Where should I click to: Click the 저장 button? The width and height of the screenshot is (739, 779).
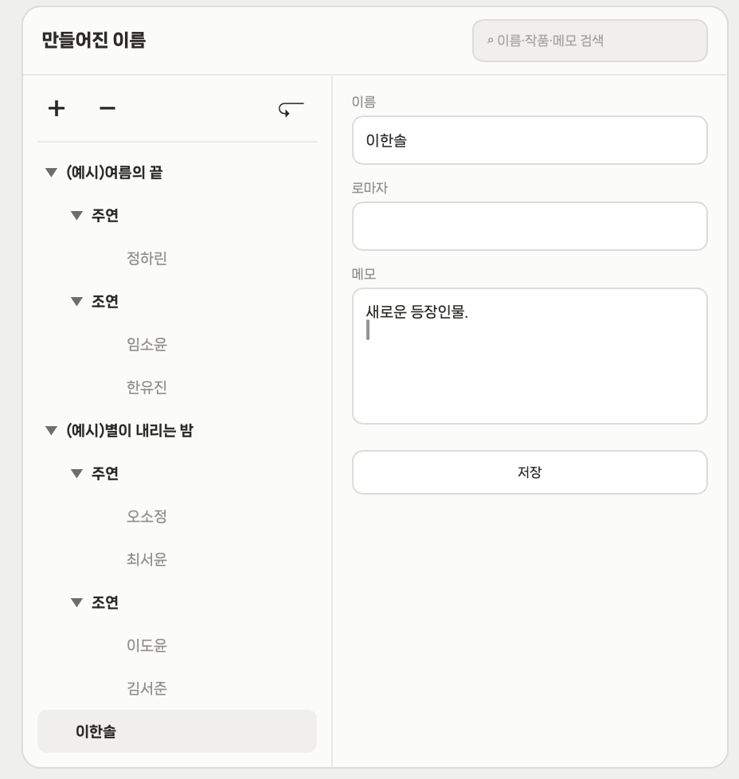click(530, 472)
